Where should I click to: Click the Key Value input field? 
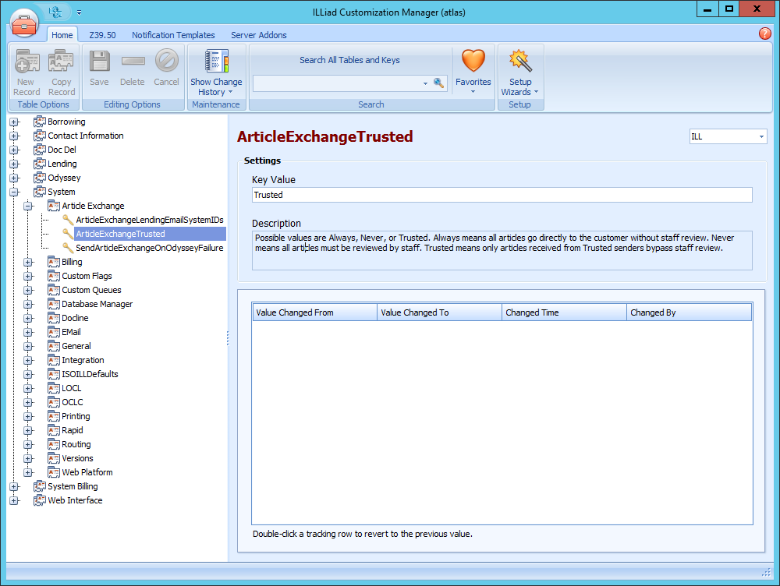point(502,195)
